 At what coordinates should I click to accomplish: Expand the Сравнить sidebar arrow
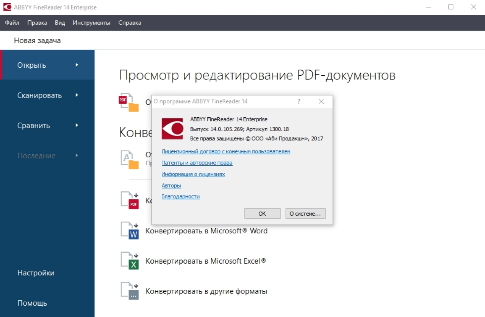tap(77, 125)
